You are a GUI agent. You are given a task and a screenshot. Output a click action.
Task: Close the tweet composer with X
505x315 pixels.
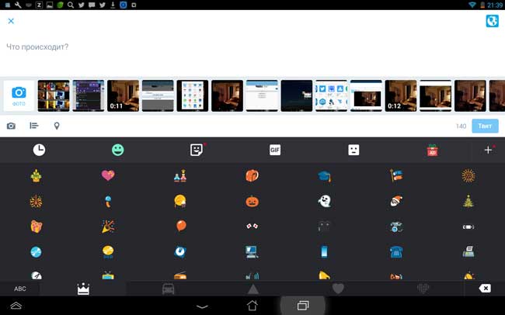[11, 21]
